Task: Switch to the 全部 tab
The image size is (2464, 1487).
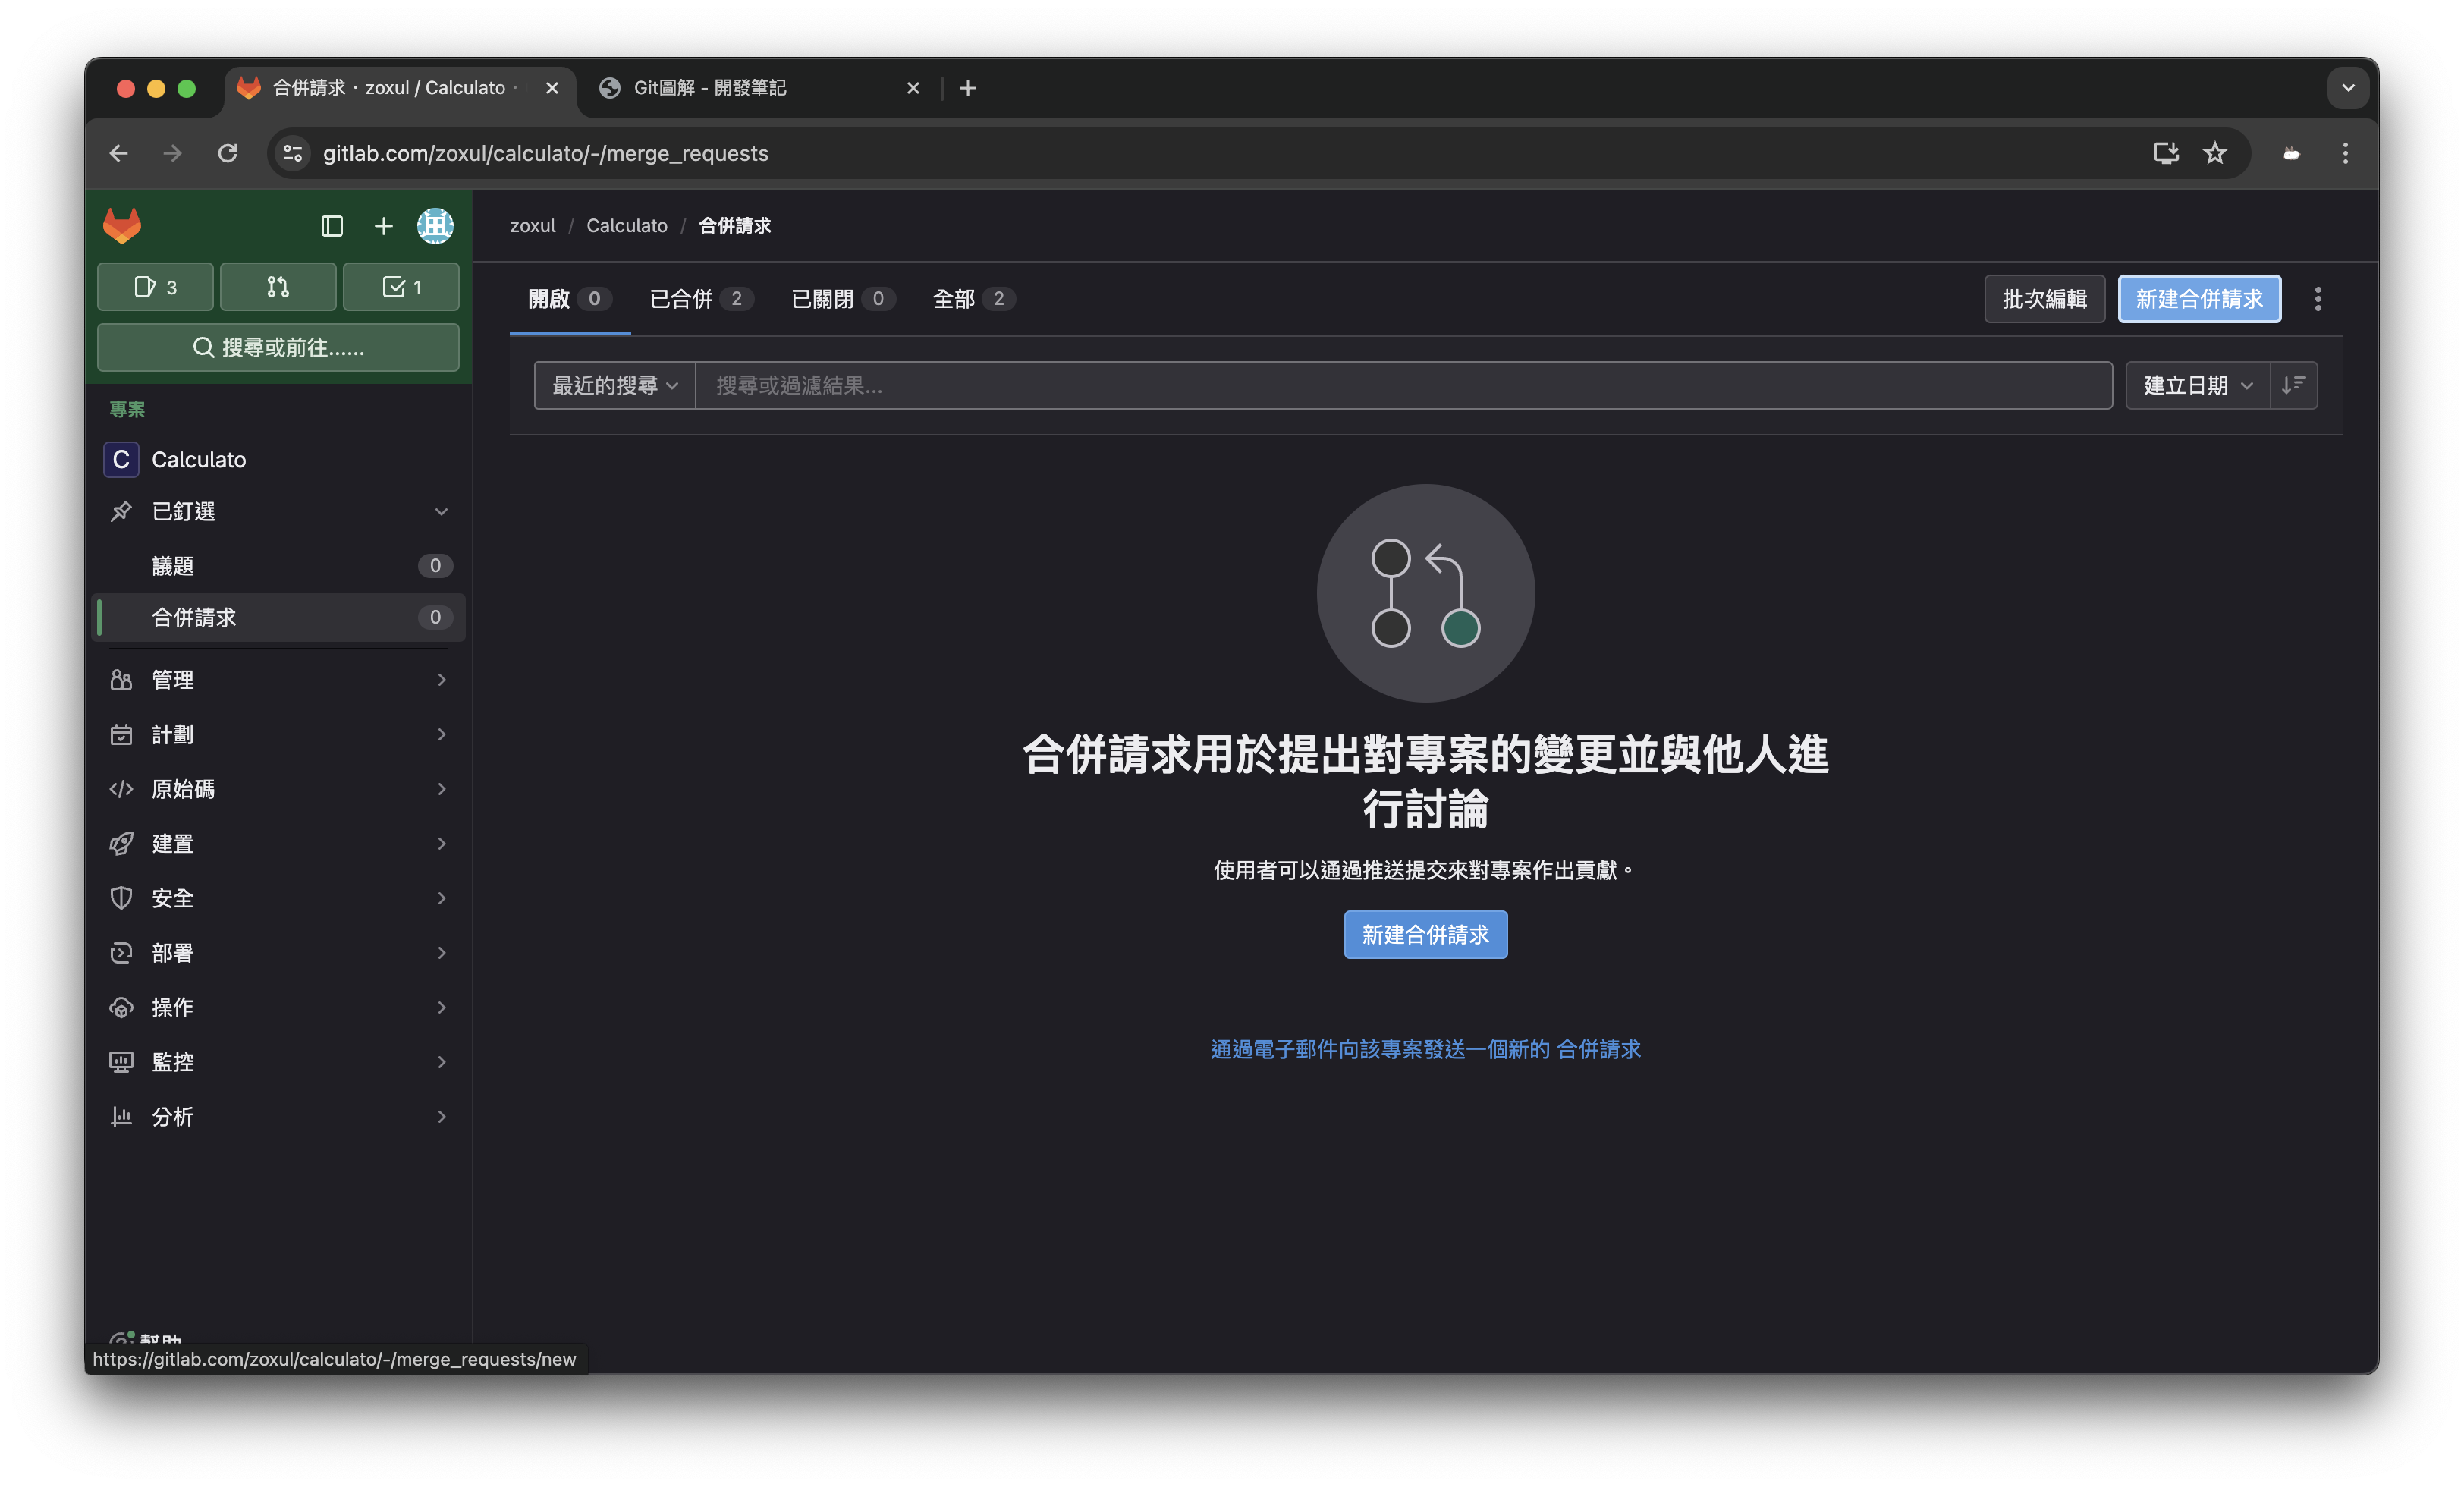Action: coord(972,299)
